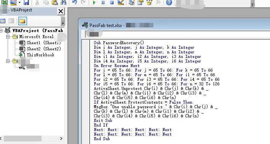Screen dimensions: 270x144
Task: Click the Cut scissors icon
Action: tap(37, 2)
